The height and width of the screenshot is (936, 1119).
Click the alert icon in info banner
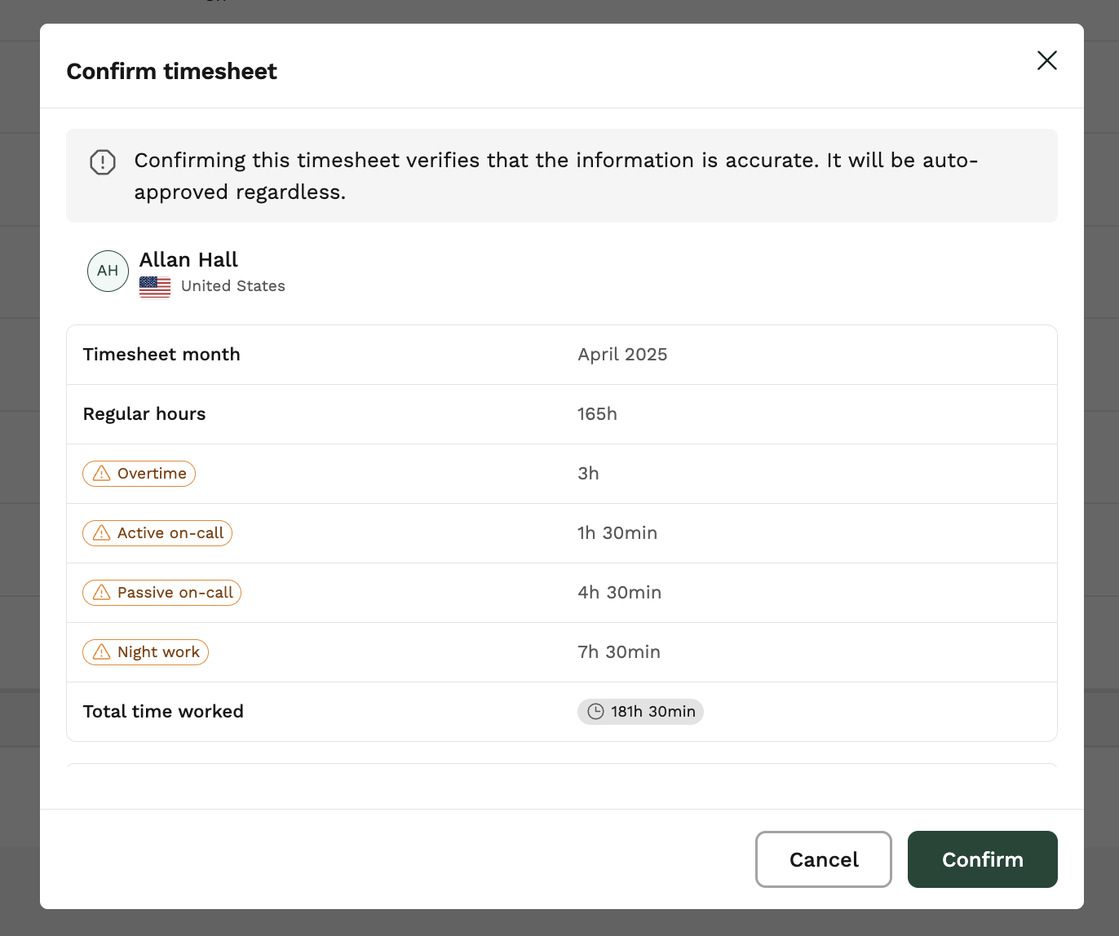coord(103,162)
